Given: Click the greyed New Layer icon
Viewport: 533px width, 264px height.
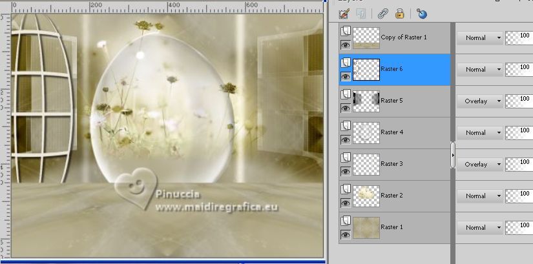Looking at the screenshot, I should point(361,14).
